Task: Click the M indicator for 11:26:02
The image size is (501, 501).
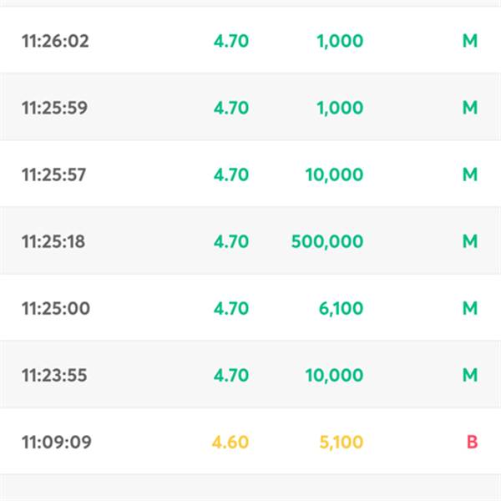Action: point(470,41)
